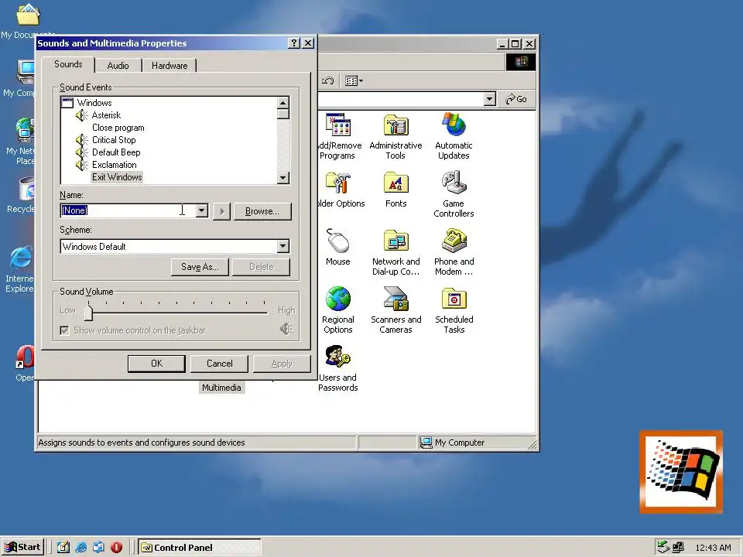The image size is (743, 557).
Task: Click the Control Panel taskbar button
Action: [x=200, y=548]
